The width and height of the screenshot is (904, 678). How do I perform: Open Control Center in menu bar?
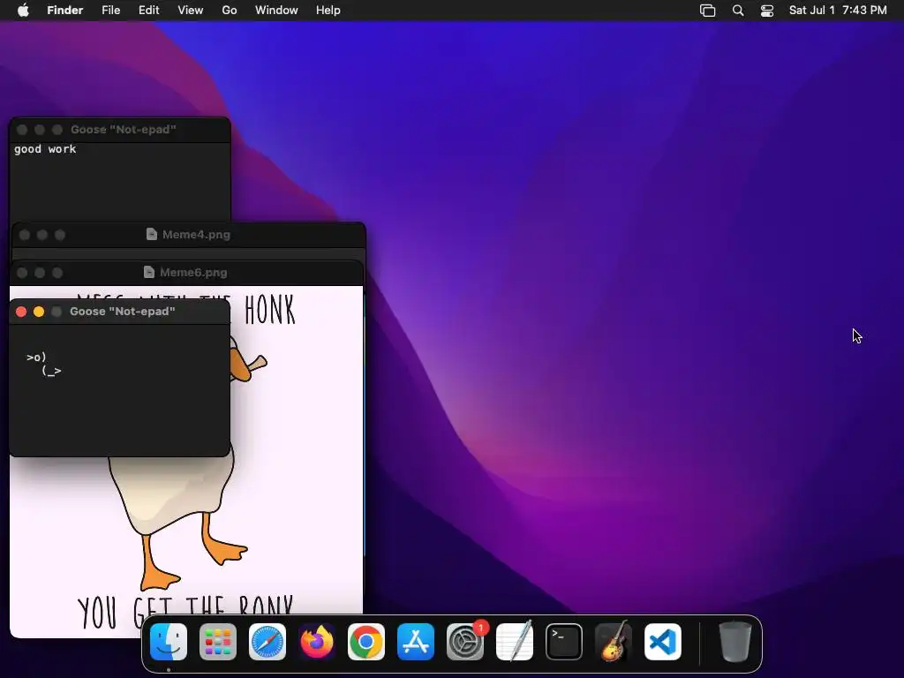point(767,11)
